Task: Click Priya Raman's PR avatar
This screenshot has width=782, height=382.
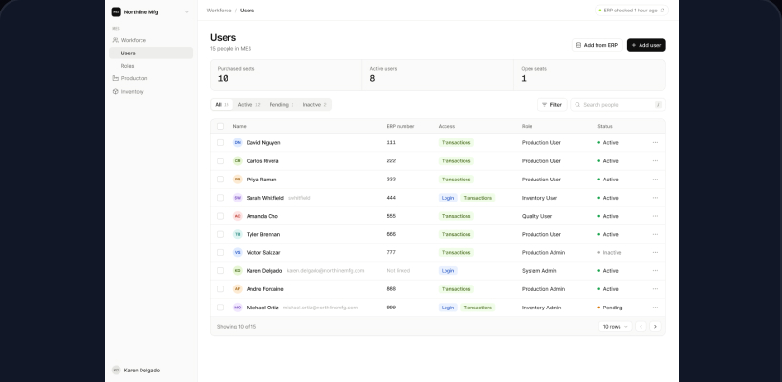Action: pyautogui.click(x=237, y=180)
